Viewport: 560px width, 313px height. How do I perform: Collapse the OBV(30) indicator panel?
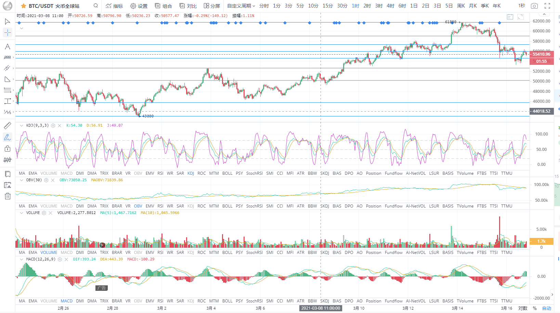click(22, 180)
